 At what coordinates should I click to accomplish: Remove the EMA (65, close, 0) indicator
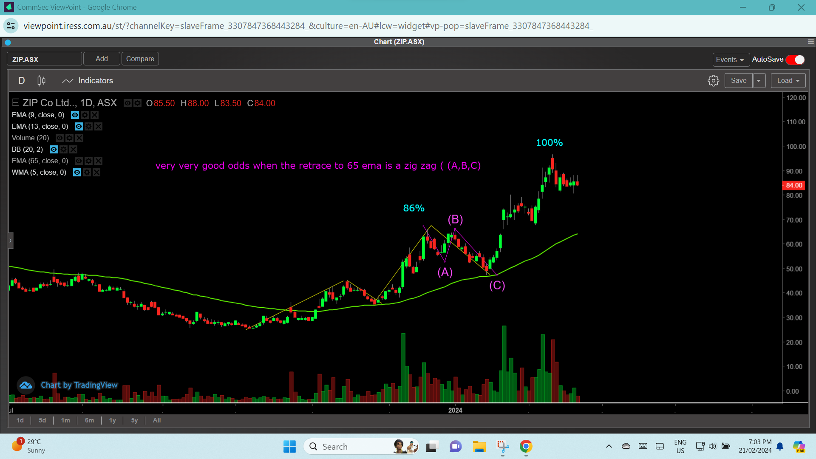98,161
